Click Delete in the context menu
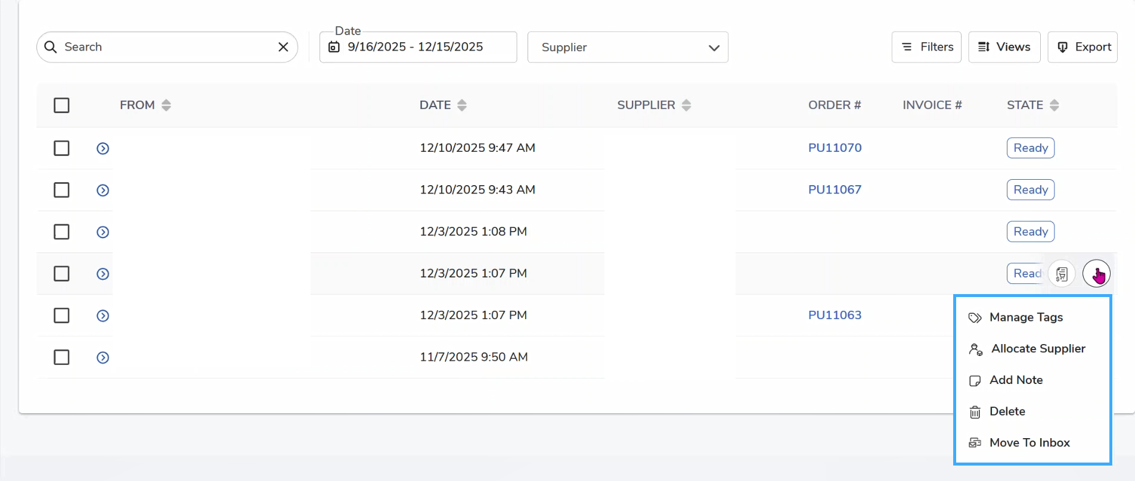Viewport: 1135px width, 481px height. click(x=1007, y=411)
